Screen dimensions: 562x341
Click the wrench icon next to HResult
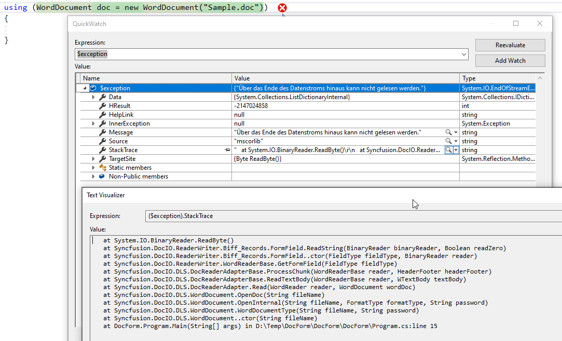[x=103, y=106]
